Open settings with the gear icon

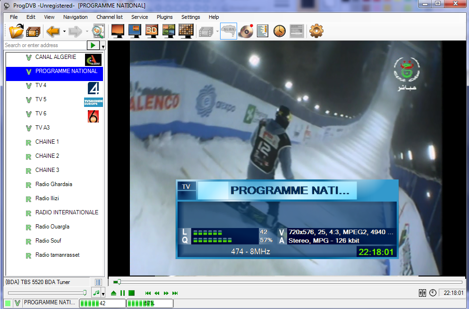[316, 32]
